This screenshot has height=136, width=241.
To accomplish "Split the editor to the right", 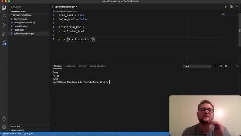I will click(231, 7).
